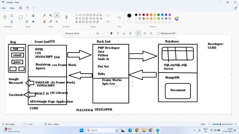
Task: Toggle Strikethrough text formatting
Action: coord(130,33)
